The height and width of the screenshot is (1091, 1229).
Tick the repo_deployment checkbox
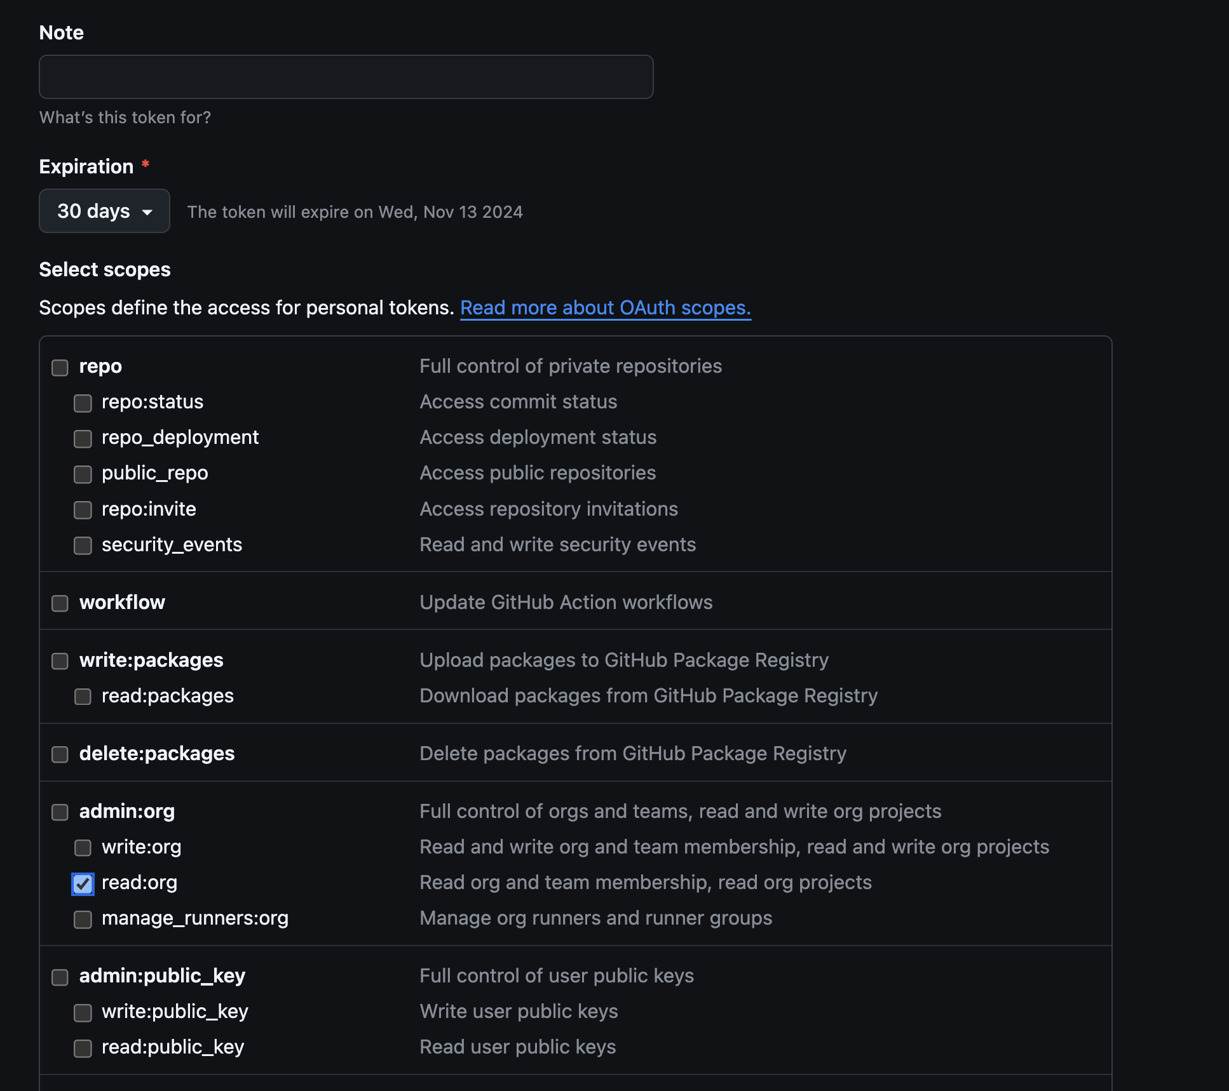coord(83,439)
